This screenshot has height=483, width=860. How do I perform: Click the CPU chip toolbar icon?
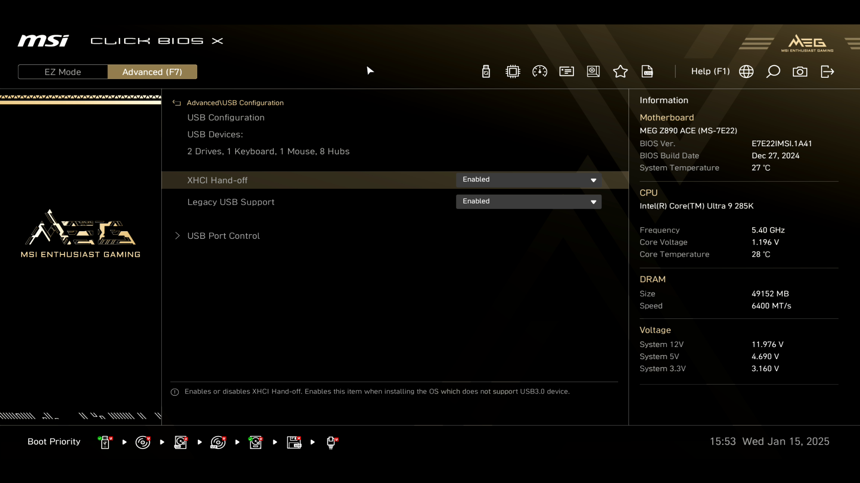(513, 72)
